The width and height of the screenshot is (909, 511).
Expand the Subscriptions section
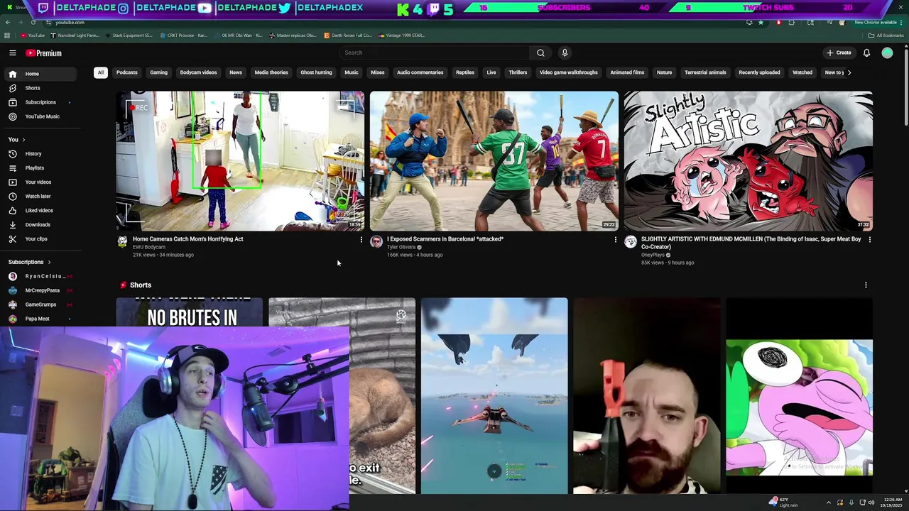tap(29, 262)
